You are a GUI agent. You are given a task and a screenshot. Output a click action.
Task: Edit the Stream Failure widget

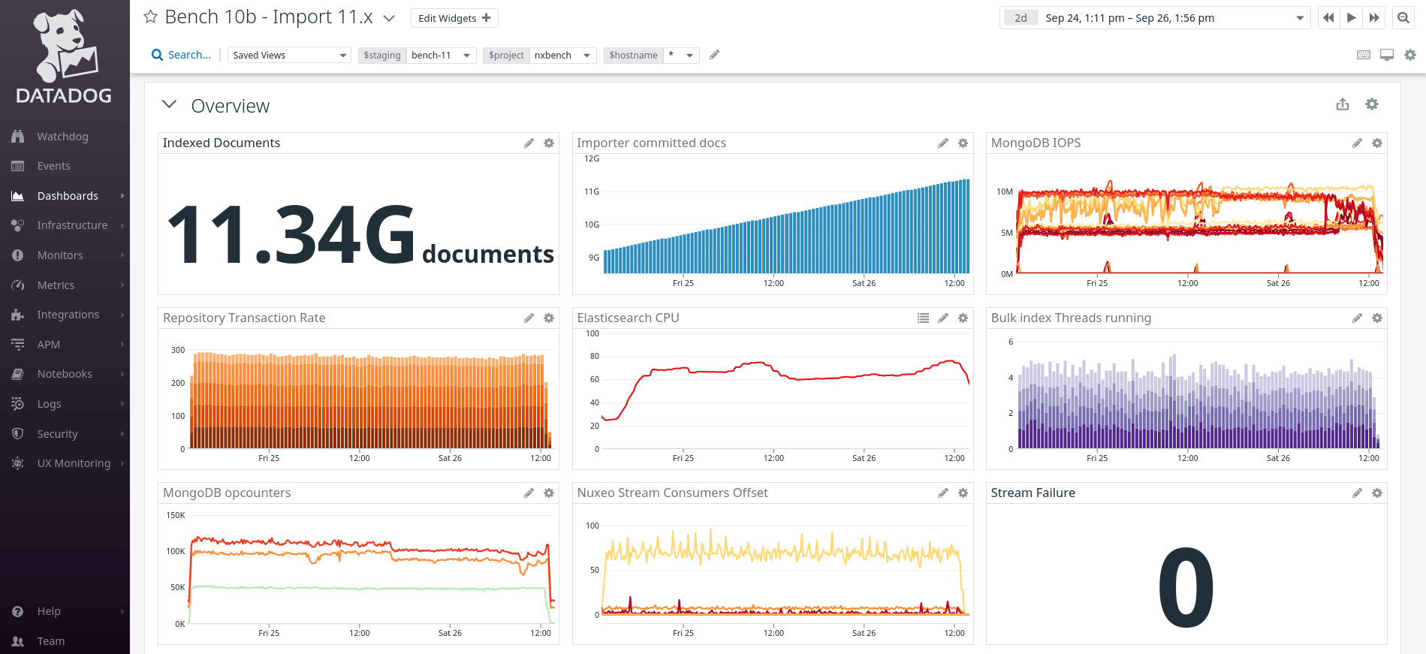(1357, 493)
